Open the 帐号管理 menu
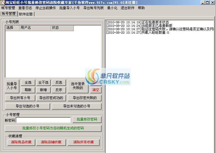216x153 pixels. [8, 8]
